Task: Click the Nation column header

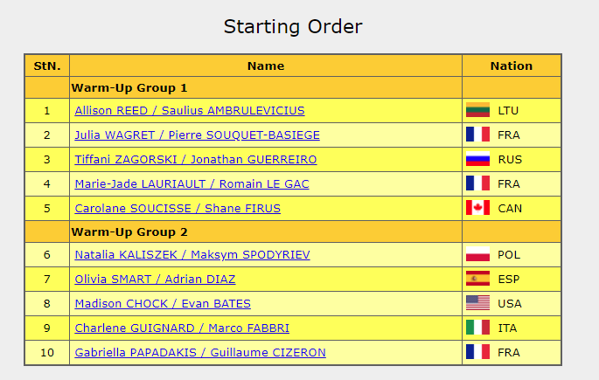Action: click(x=512, y=66)
